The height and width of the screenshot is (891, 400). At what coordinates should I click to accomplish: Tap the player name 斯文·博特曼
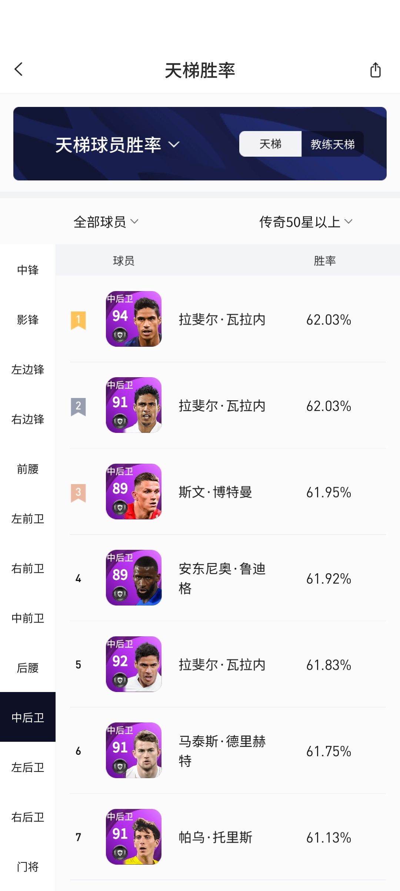215,492
